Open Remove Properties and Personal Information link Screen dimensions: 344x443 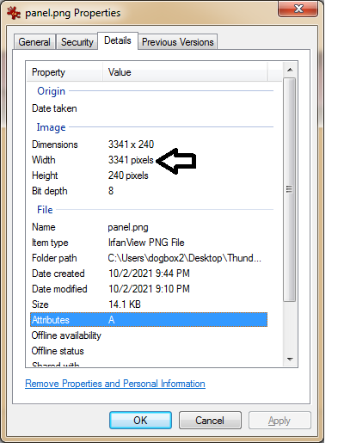(x=115, y=384)
